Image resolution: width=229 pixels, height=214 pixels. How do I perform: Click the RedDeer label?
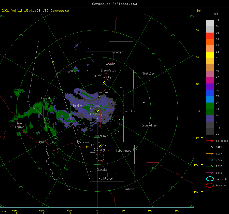pyautogui.click(x=108, y=77)
